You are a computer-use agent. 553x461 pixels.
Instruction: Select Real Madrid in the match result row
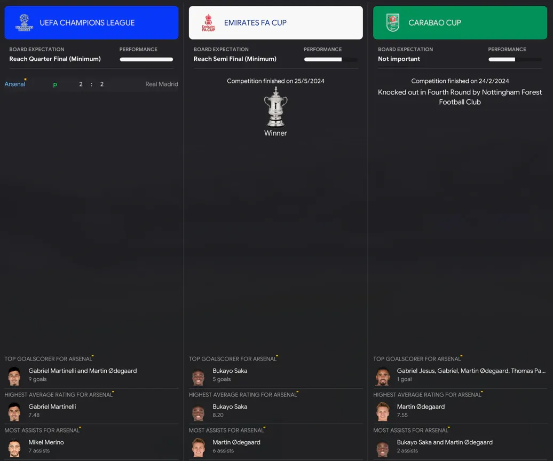coord(162,84)
